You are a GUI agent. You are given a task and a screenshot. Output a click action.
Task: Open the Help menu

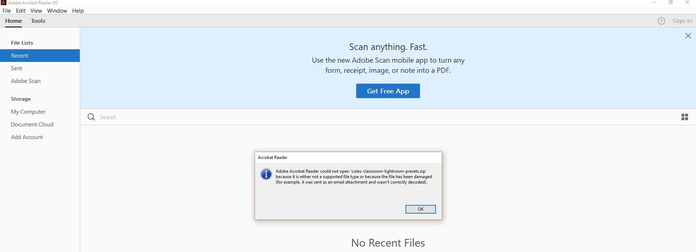(78, 11)
